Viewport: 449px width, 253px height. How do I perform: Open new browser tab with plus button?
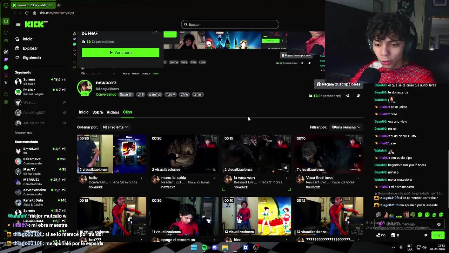tap(59, 5)
